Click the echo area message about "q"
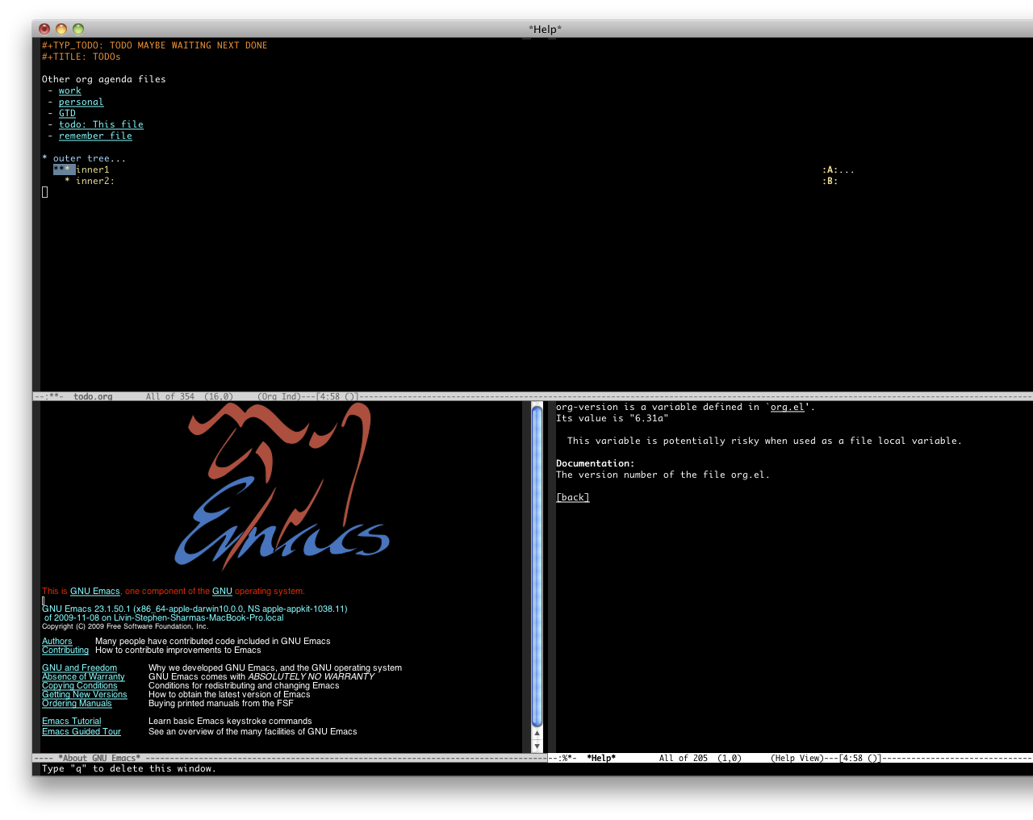This screenshot has width=1033, height=820. click(x=129, y=768)
